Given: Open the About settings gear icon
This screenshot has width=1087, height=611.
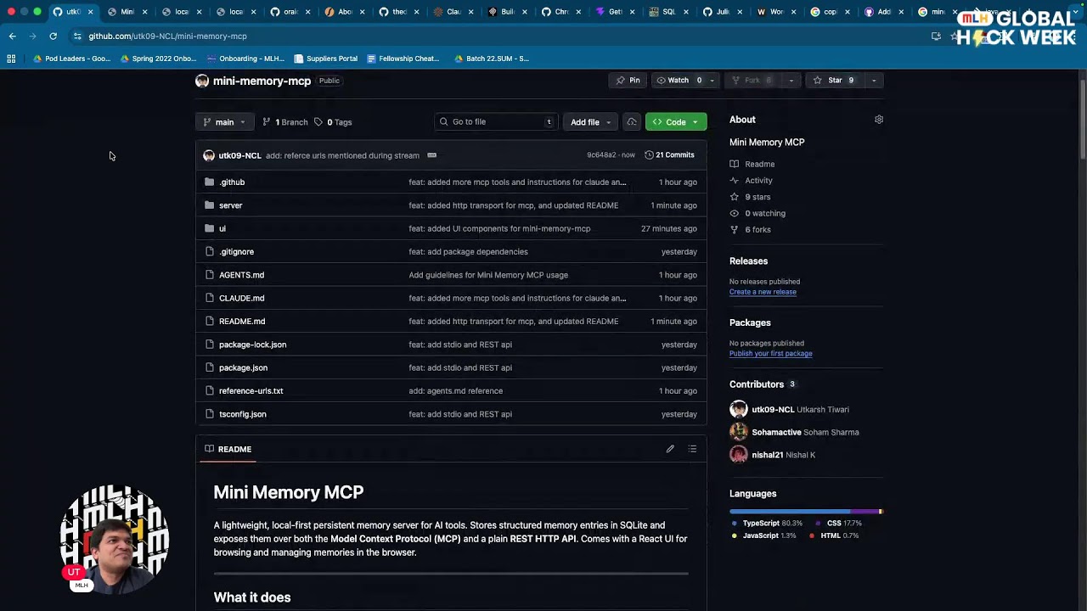Looking at the screenshot, I should [879, 120].
